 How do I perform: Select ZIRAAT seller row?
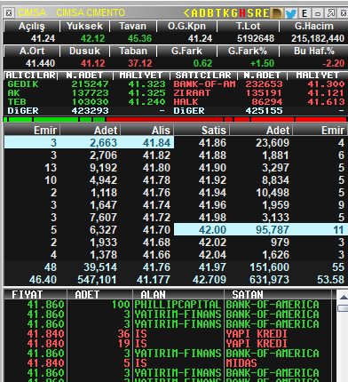[x=259, y=93]
